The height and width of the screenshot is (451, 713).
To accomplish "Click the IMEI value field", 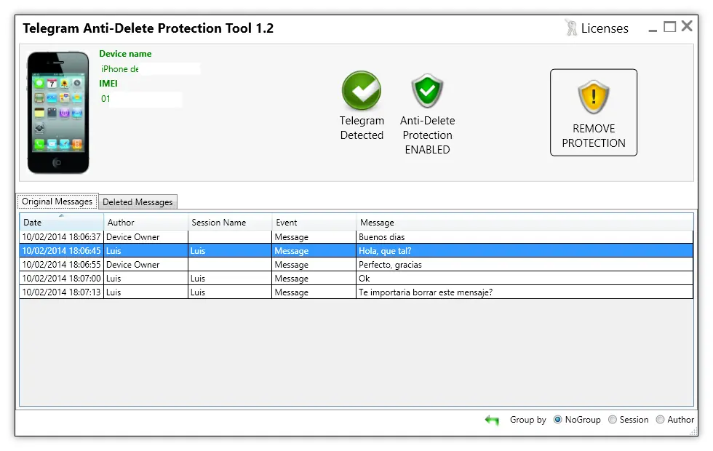I will (140, 99).
